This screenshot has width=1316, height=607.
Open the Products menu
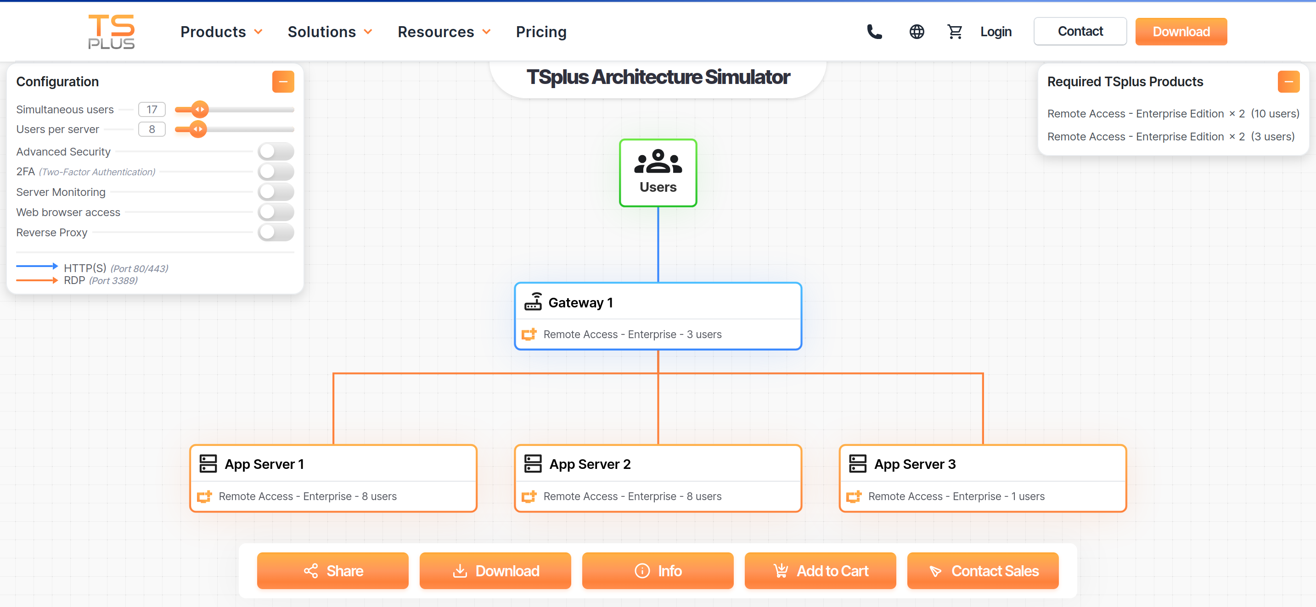(x=213, y=32)
